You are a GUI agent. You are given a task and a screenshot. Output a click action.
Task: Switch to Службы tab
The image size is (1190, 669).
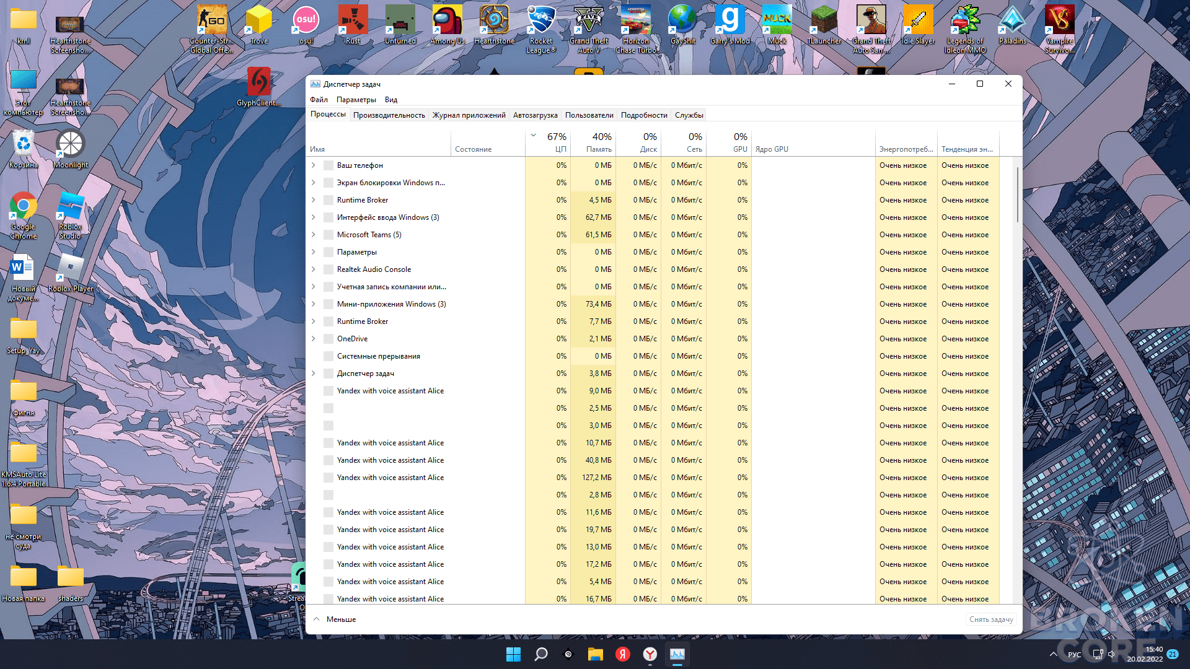coord(689,115)
